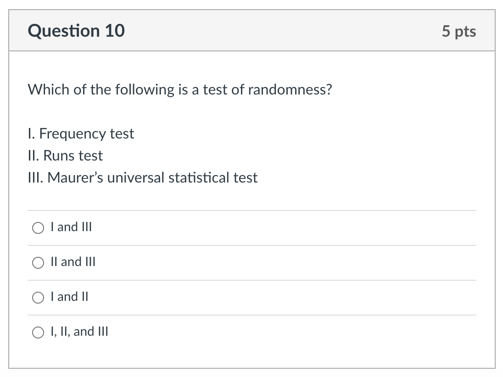Click the word "randomness?" in the question
503x377 pixels.
[x=290, y=89]
